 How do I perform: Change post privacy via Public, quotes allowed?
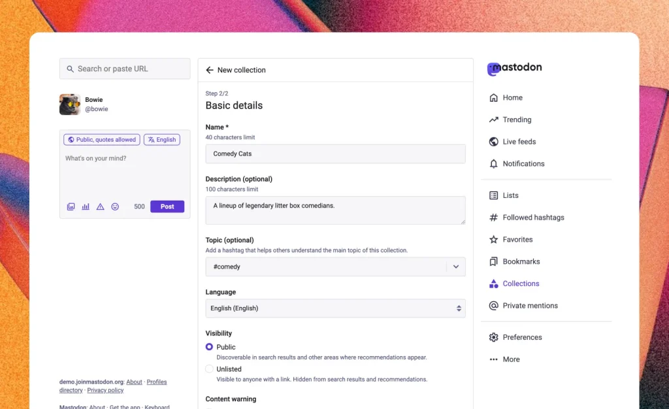point(102,140)
